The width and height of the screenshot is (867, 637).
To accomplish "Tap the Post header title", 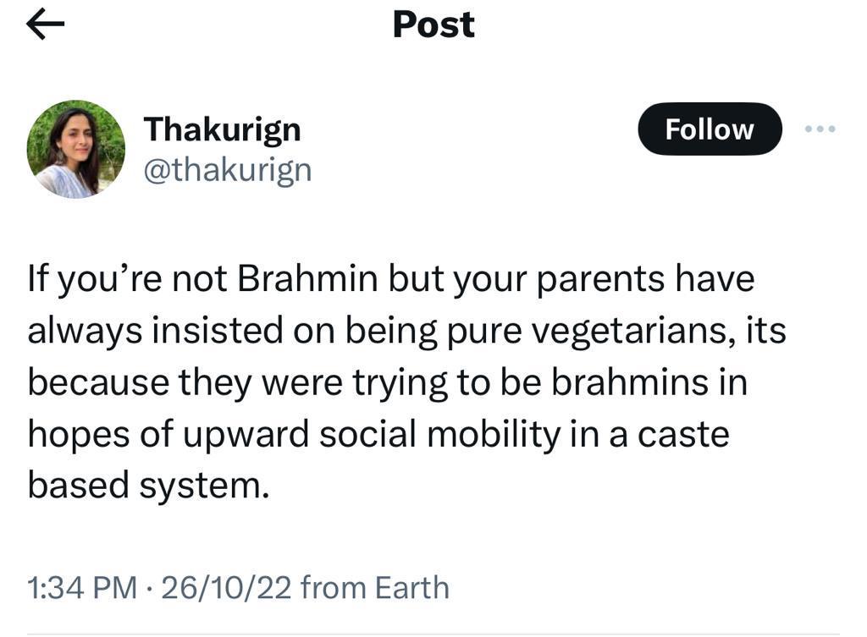I will coord(433,25).
